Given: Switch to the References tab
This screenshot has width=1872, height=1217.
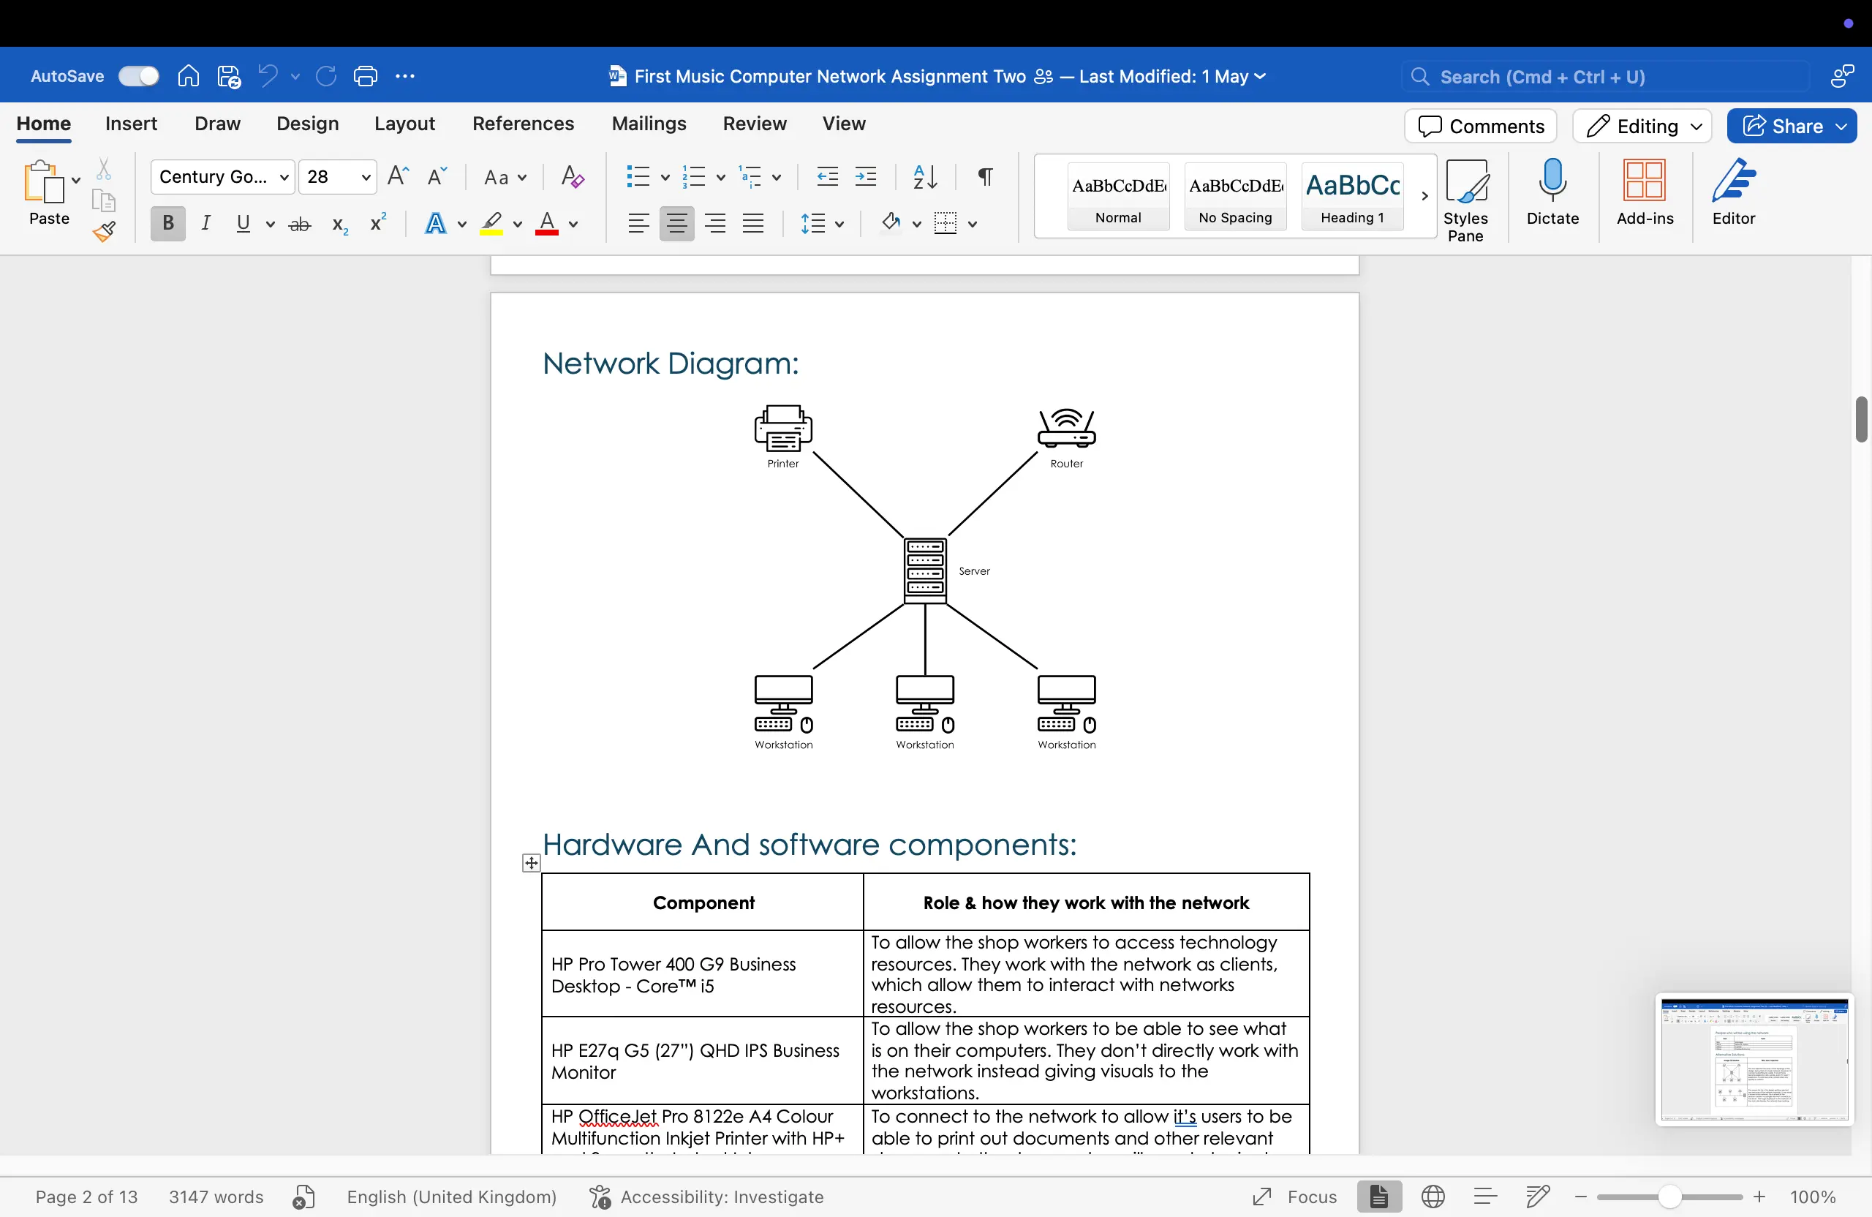Looking at the screenshot, I should click(x=523, y=124).
